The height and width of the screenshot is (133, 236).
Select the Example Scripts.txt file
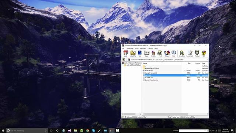pos(176,73)
